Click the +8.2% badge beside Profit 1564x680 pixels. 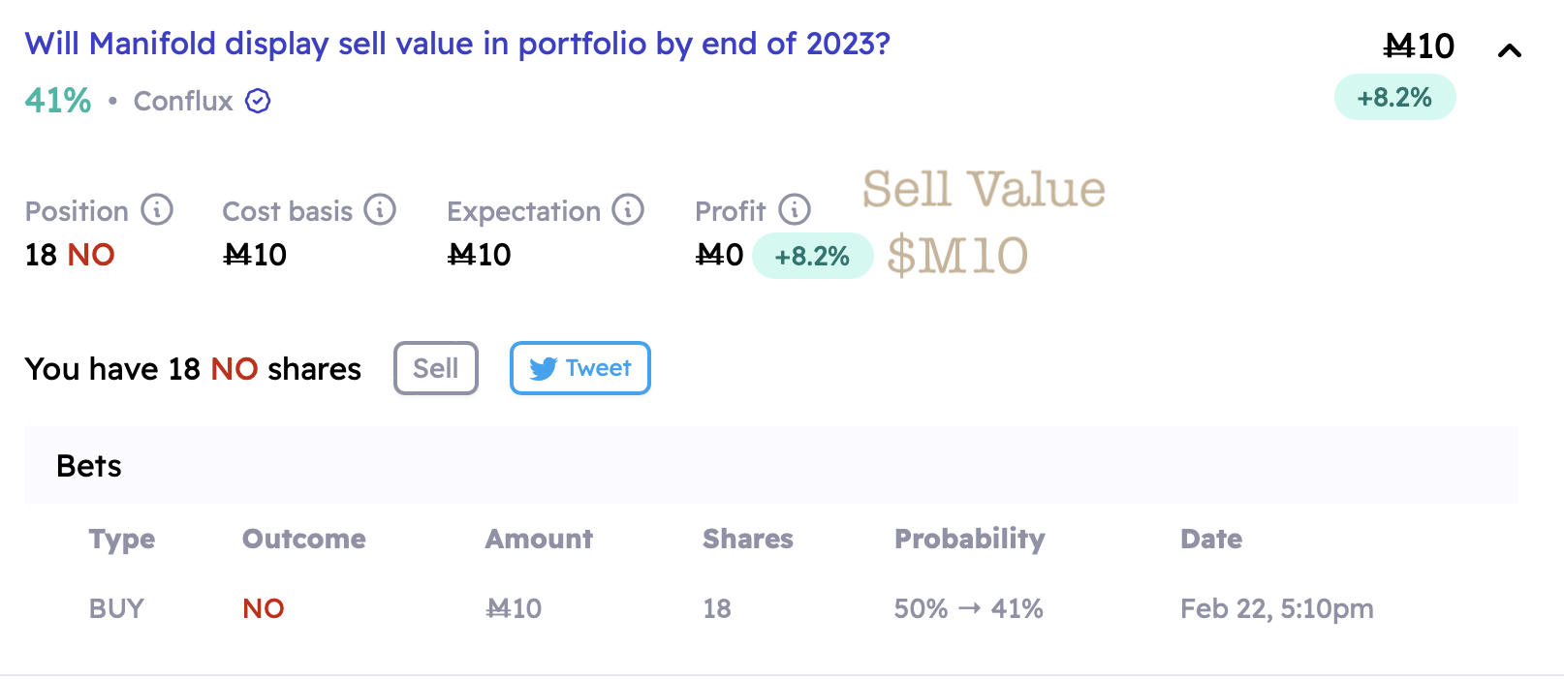pos(812,256)
